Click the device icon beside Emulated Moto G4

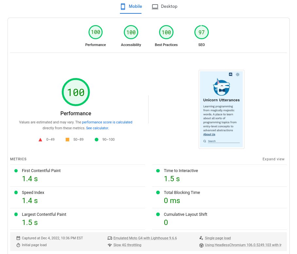click(110, 238)
